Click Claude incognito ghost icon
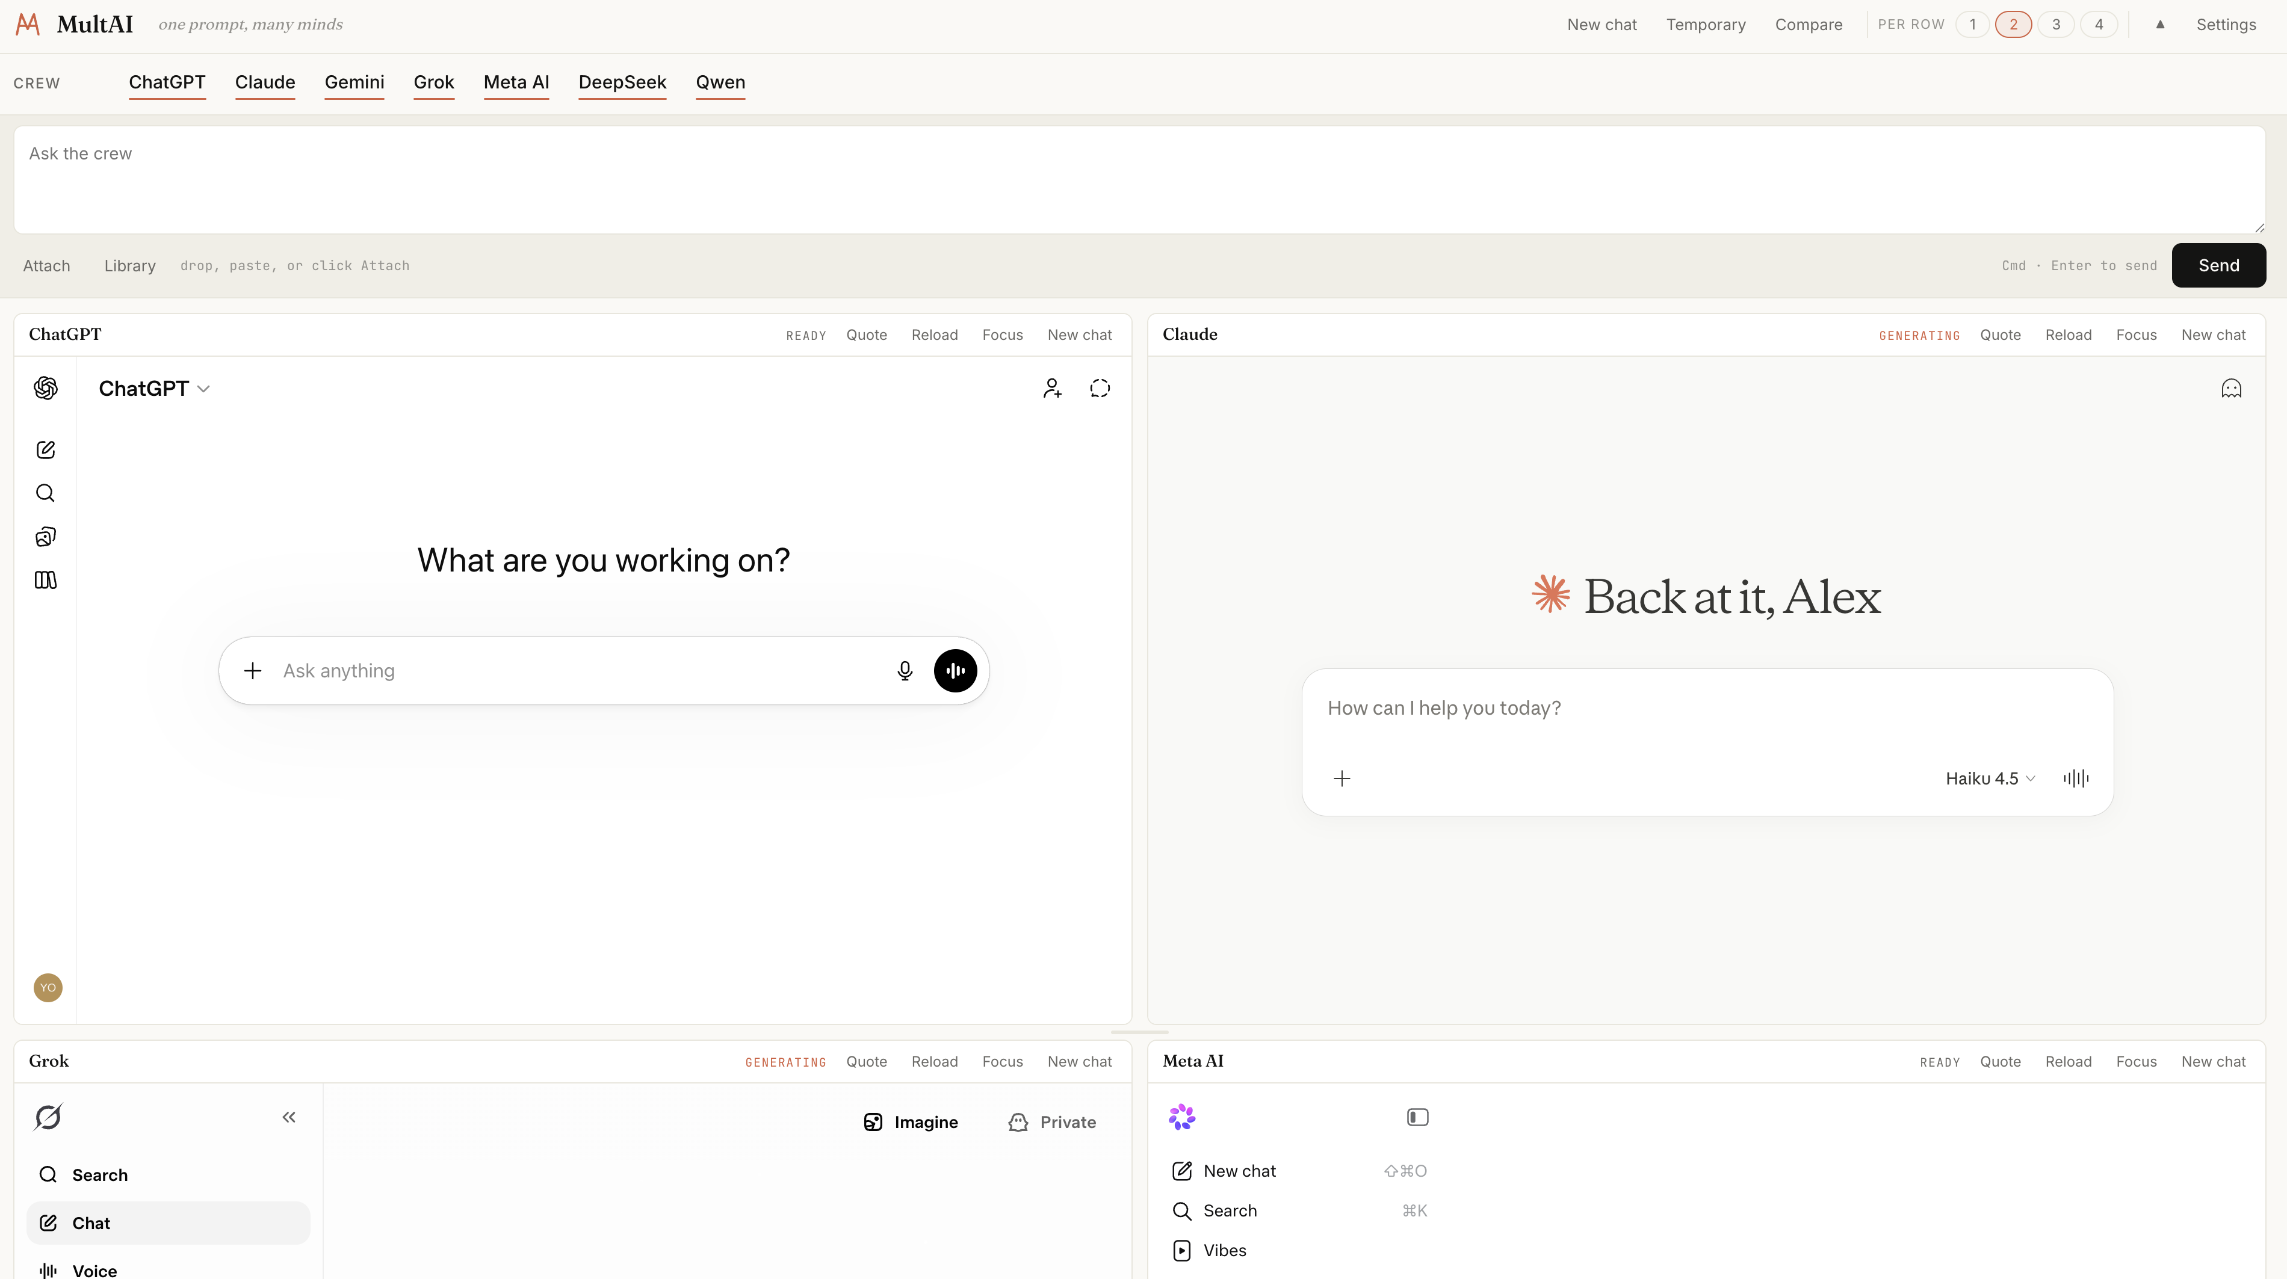2287x1279 pixels. pyautogui.click(x=2231, y=388)
